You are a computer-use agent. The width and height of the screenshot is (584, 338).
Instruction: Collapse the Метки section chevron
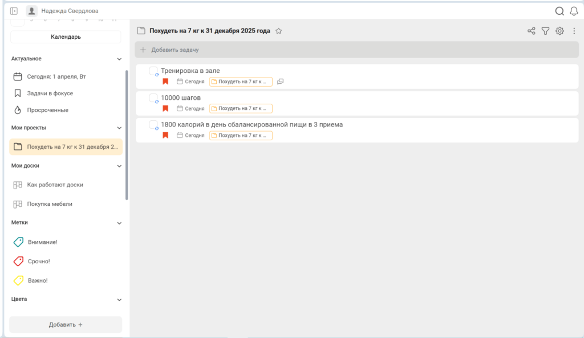[x=119, y=223]
